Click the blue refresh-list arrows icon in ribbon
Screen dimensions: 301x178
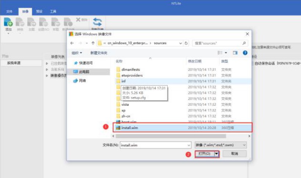point(97,22)
